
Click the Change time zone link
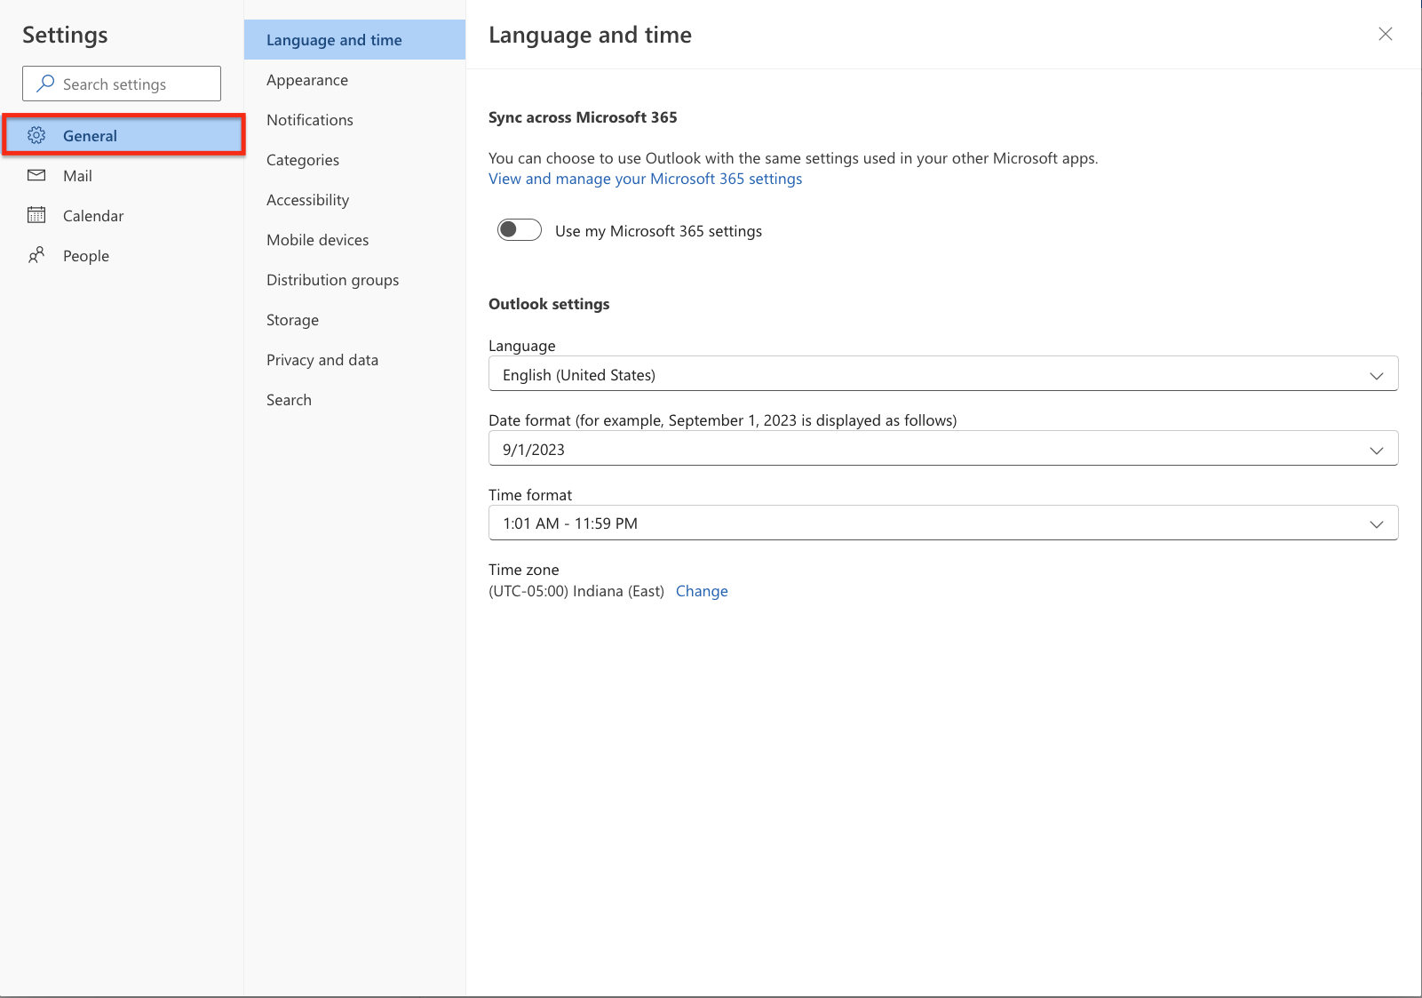(702, 591)
